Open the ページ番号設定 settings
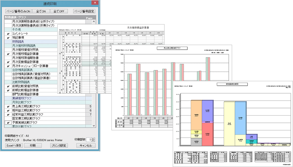The height and width of the screenshot is (167, 293). [x=84, y=11]
